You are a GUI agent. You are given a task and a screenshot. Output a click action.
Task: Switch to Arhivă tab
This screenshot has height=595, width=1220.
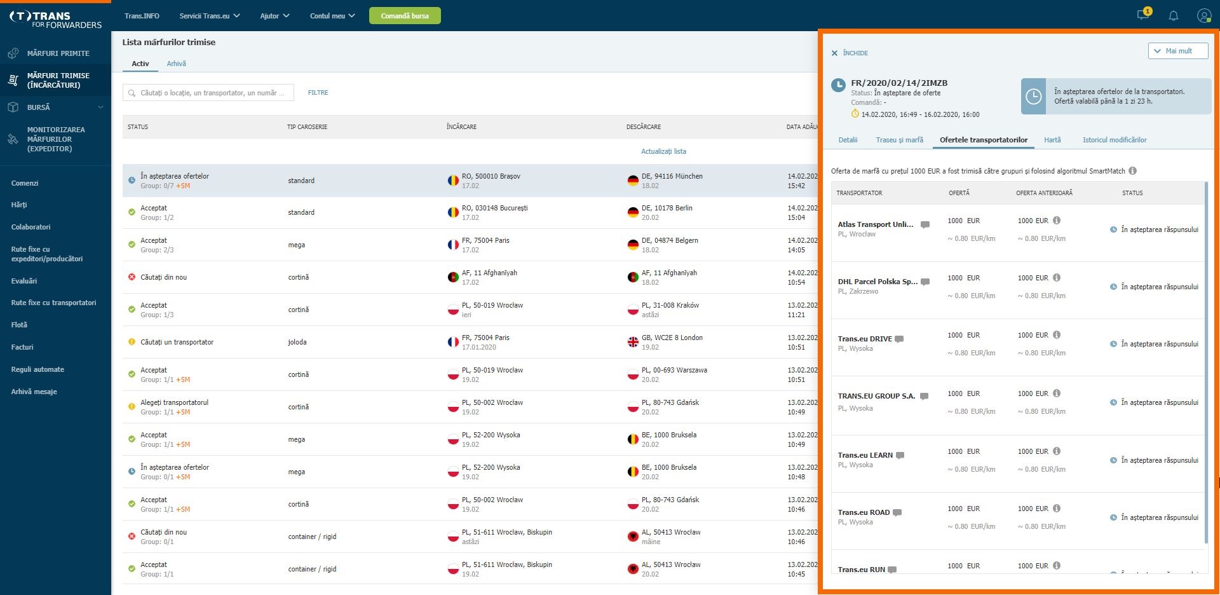click(177, 64)
